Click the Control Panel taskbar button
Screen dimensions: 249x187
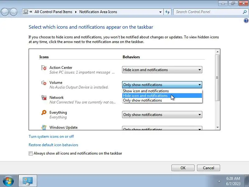28,181
